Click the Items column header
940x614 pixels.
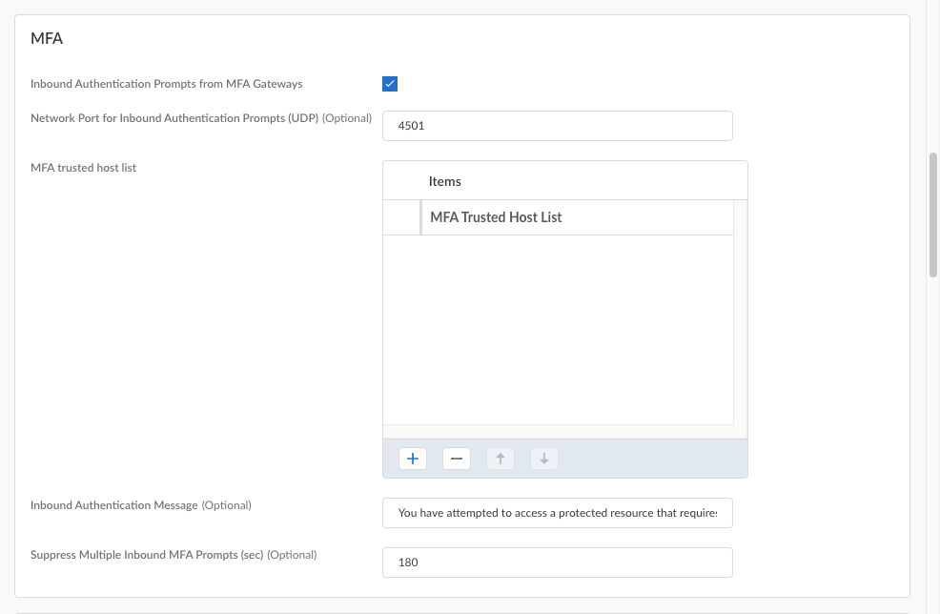[445, 181]
